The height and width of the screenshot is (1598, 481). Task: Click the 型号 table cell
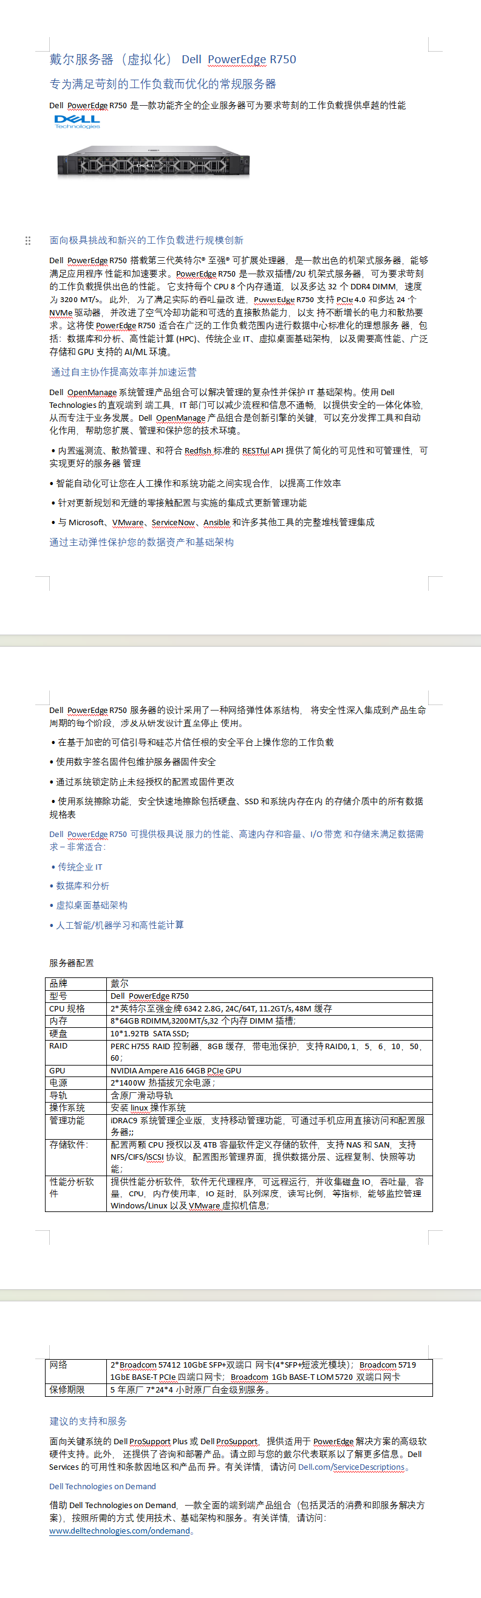pyautogui.click(x=76, y=996)
